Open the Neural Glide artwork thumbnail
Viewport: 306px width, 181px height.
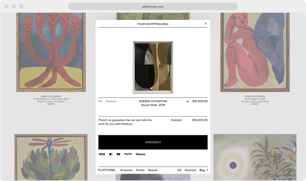click(153, 67)
